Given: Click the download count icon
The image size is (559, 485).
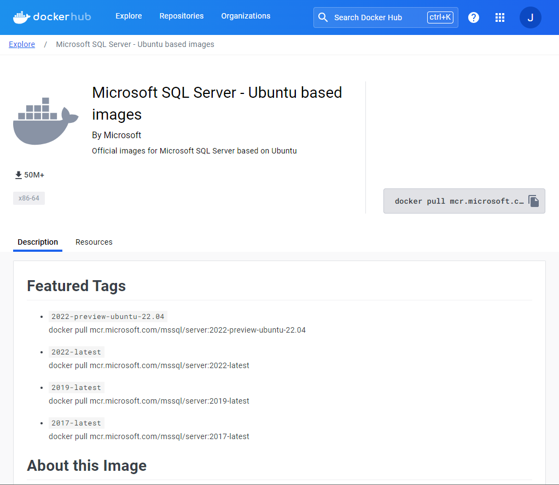Looking at the screenshot, I should pyautogui.click(x=19, y=175).
